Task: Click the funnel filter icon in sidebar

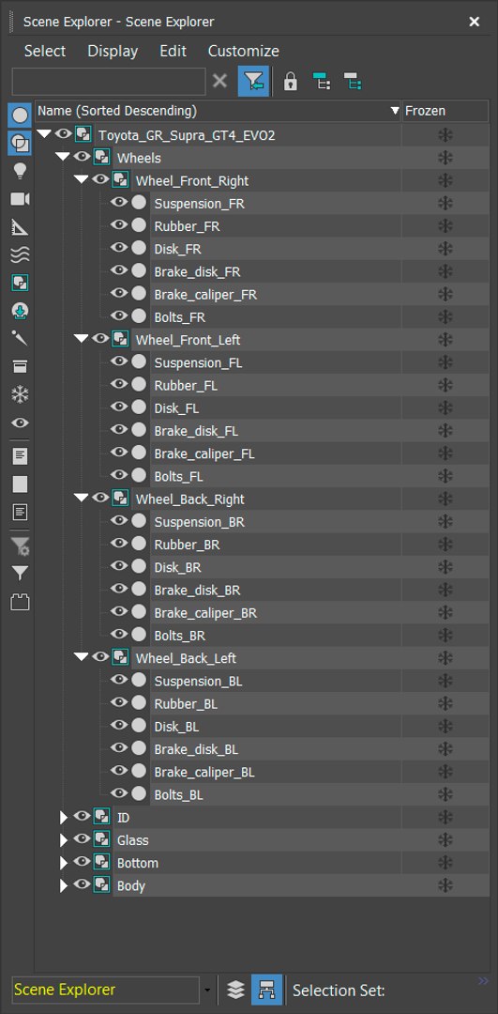Action: [x=20, y=574]
